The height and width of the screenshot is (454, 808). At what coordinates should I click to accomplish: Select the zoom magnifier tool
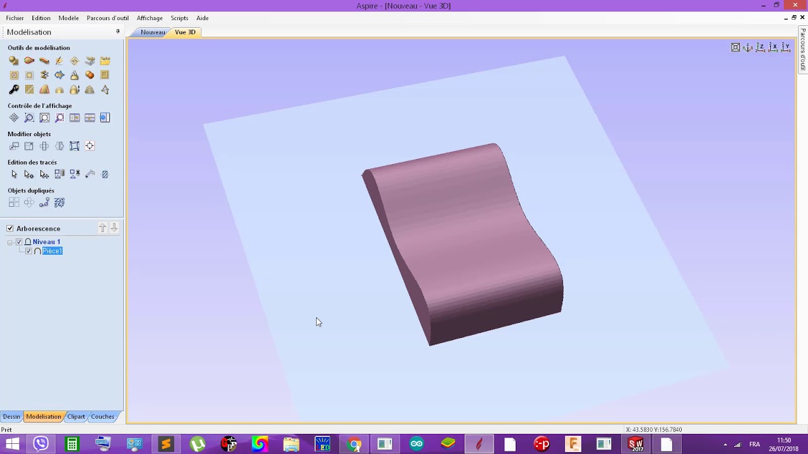(29, 118)
